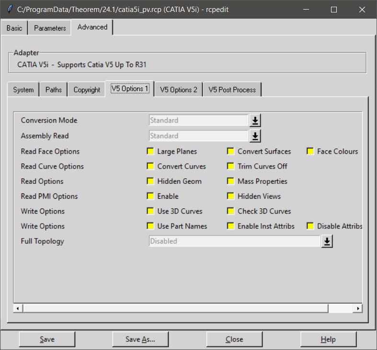
Task: Enable the Face Colours checkbox
Action: 310,151
